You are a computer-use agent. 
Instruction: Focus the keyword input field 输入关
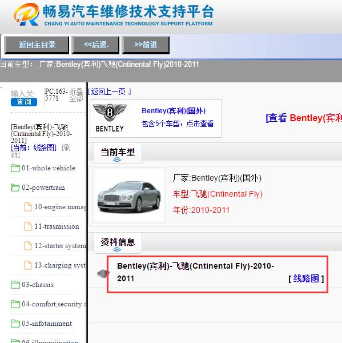[x=23, y=94]
